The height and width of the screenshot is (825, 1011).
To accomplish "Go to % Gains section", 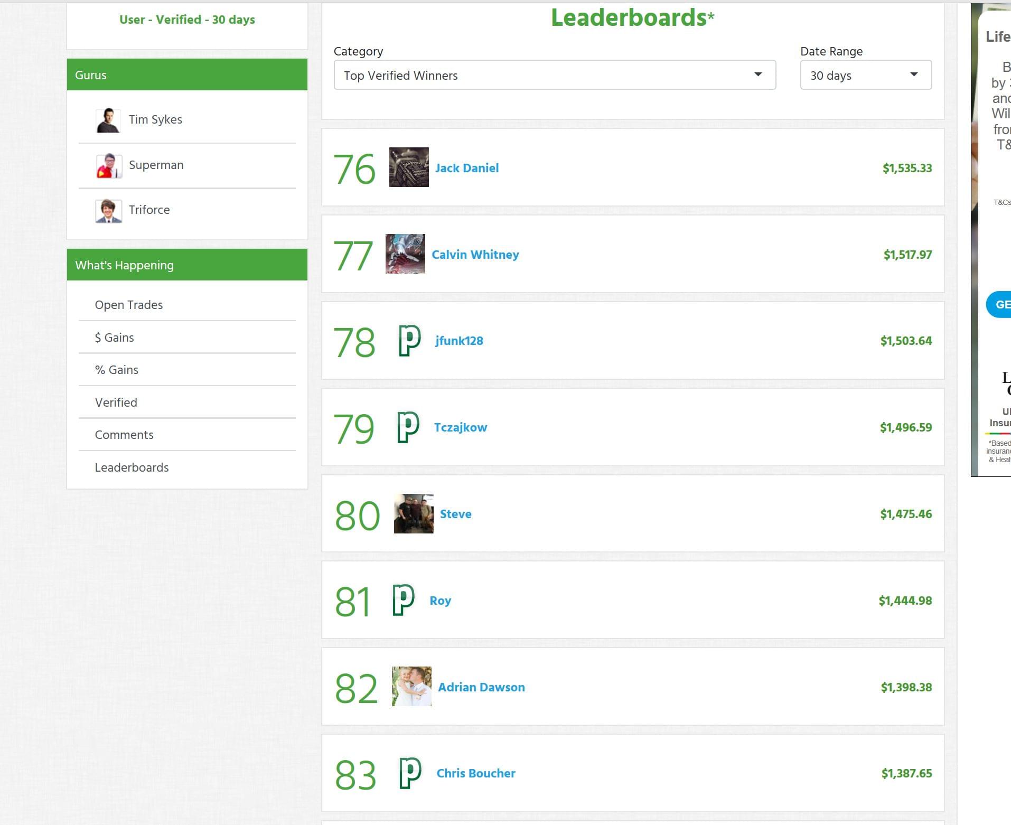I will pos(117,370).
